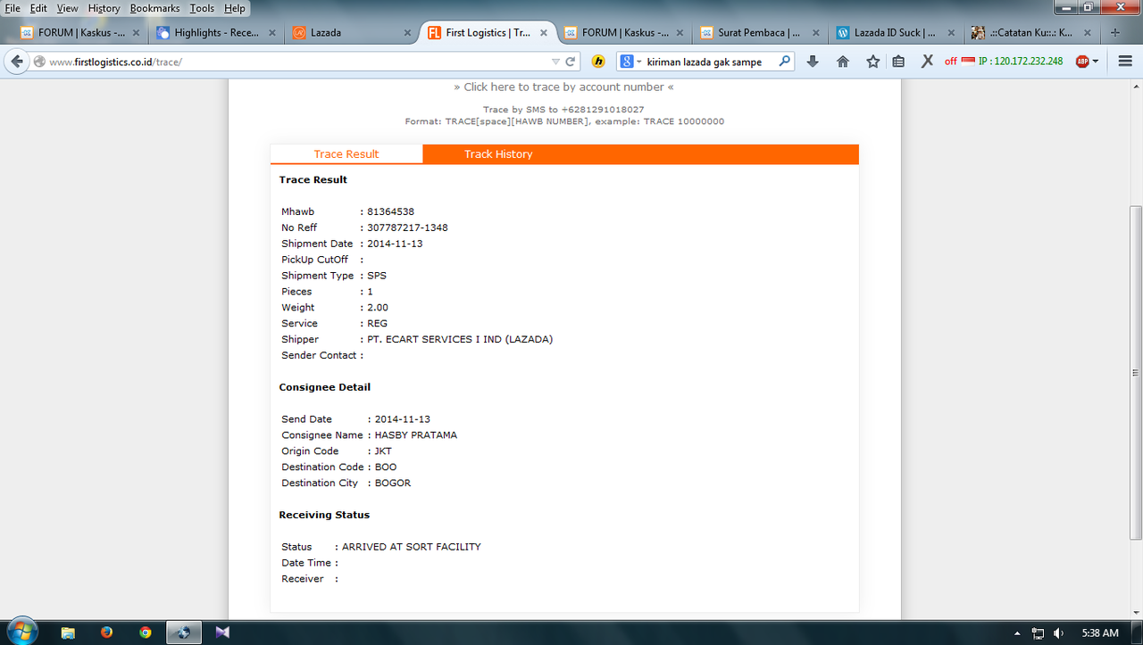The height and width of the screenshot is (645, 1143).
Task: Click the vertical page scrollbar thumb
Action: [x=1136, y=372]
